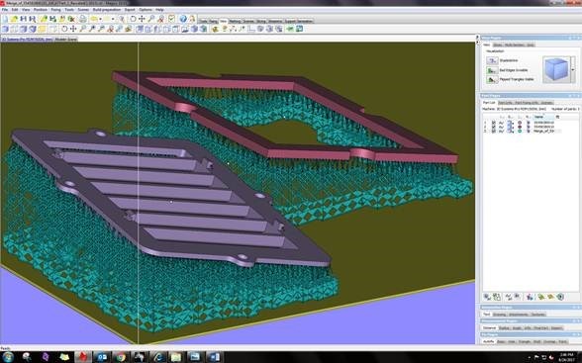Click the Bad Edges Visible button
The image size is (582, 363).
point(492,70)
